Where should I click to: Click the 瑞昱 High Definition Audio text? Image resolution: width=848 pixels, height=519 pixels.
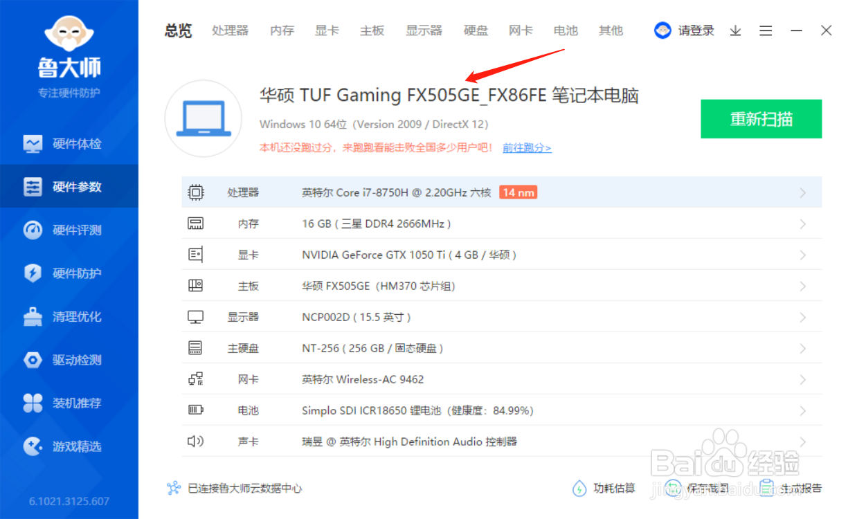tap(409, 441)
